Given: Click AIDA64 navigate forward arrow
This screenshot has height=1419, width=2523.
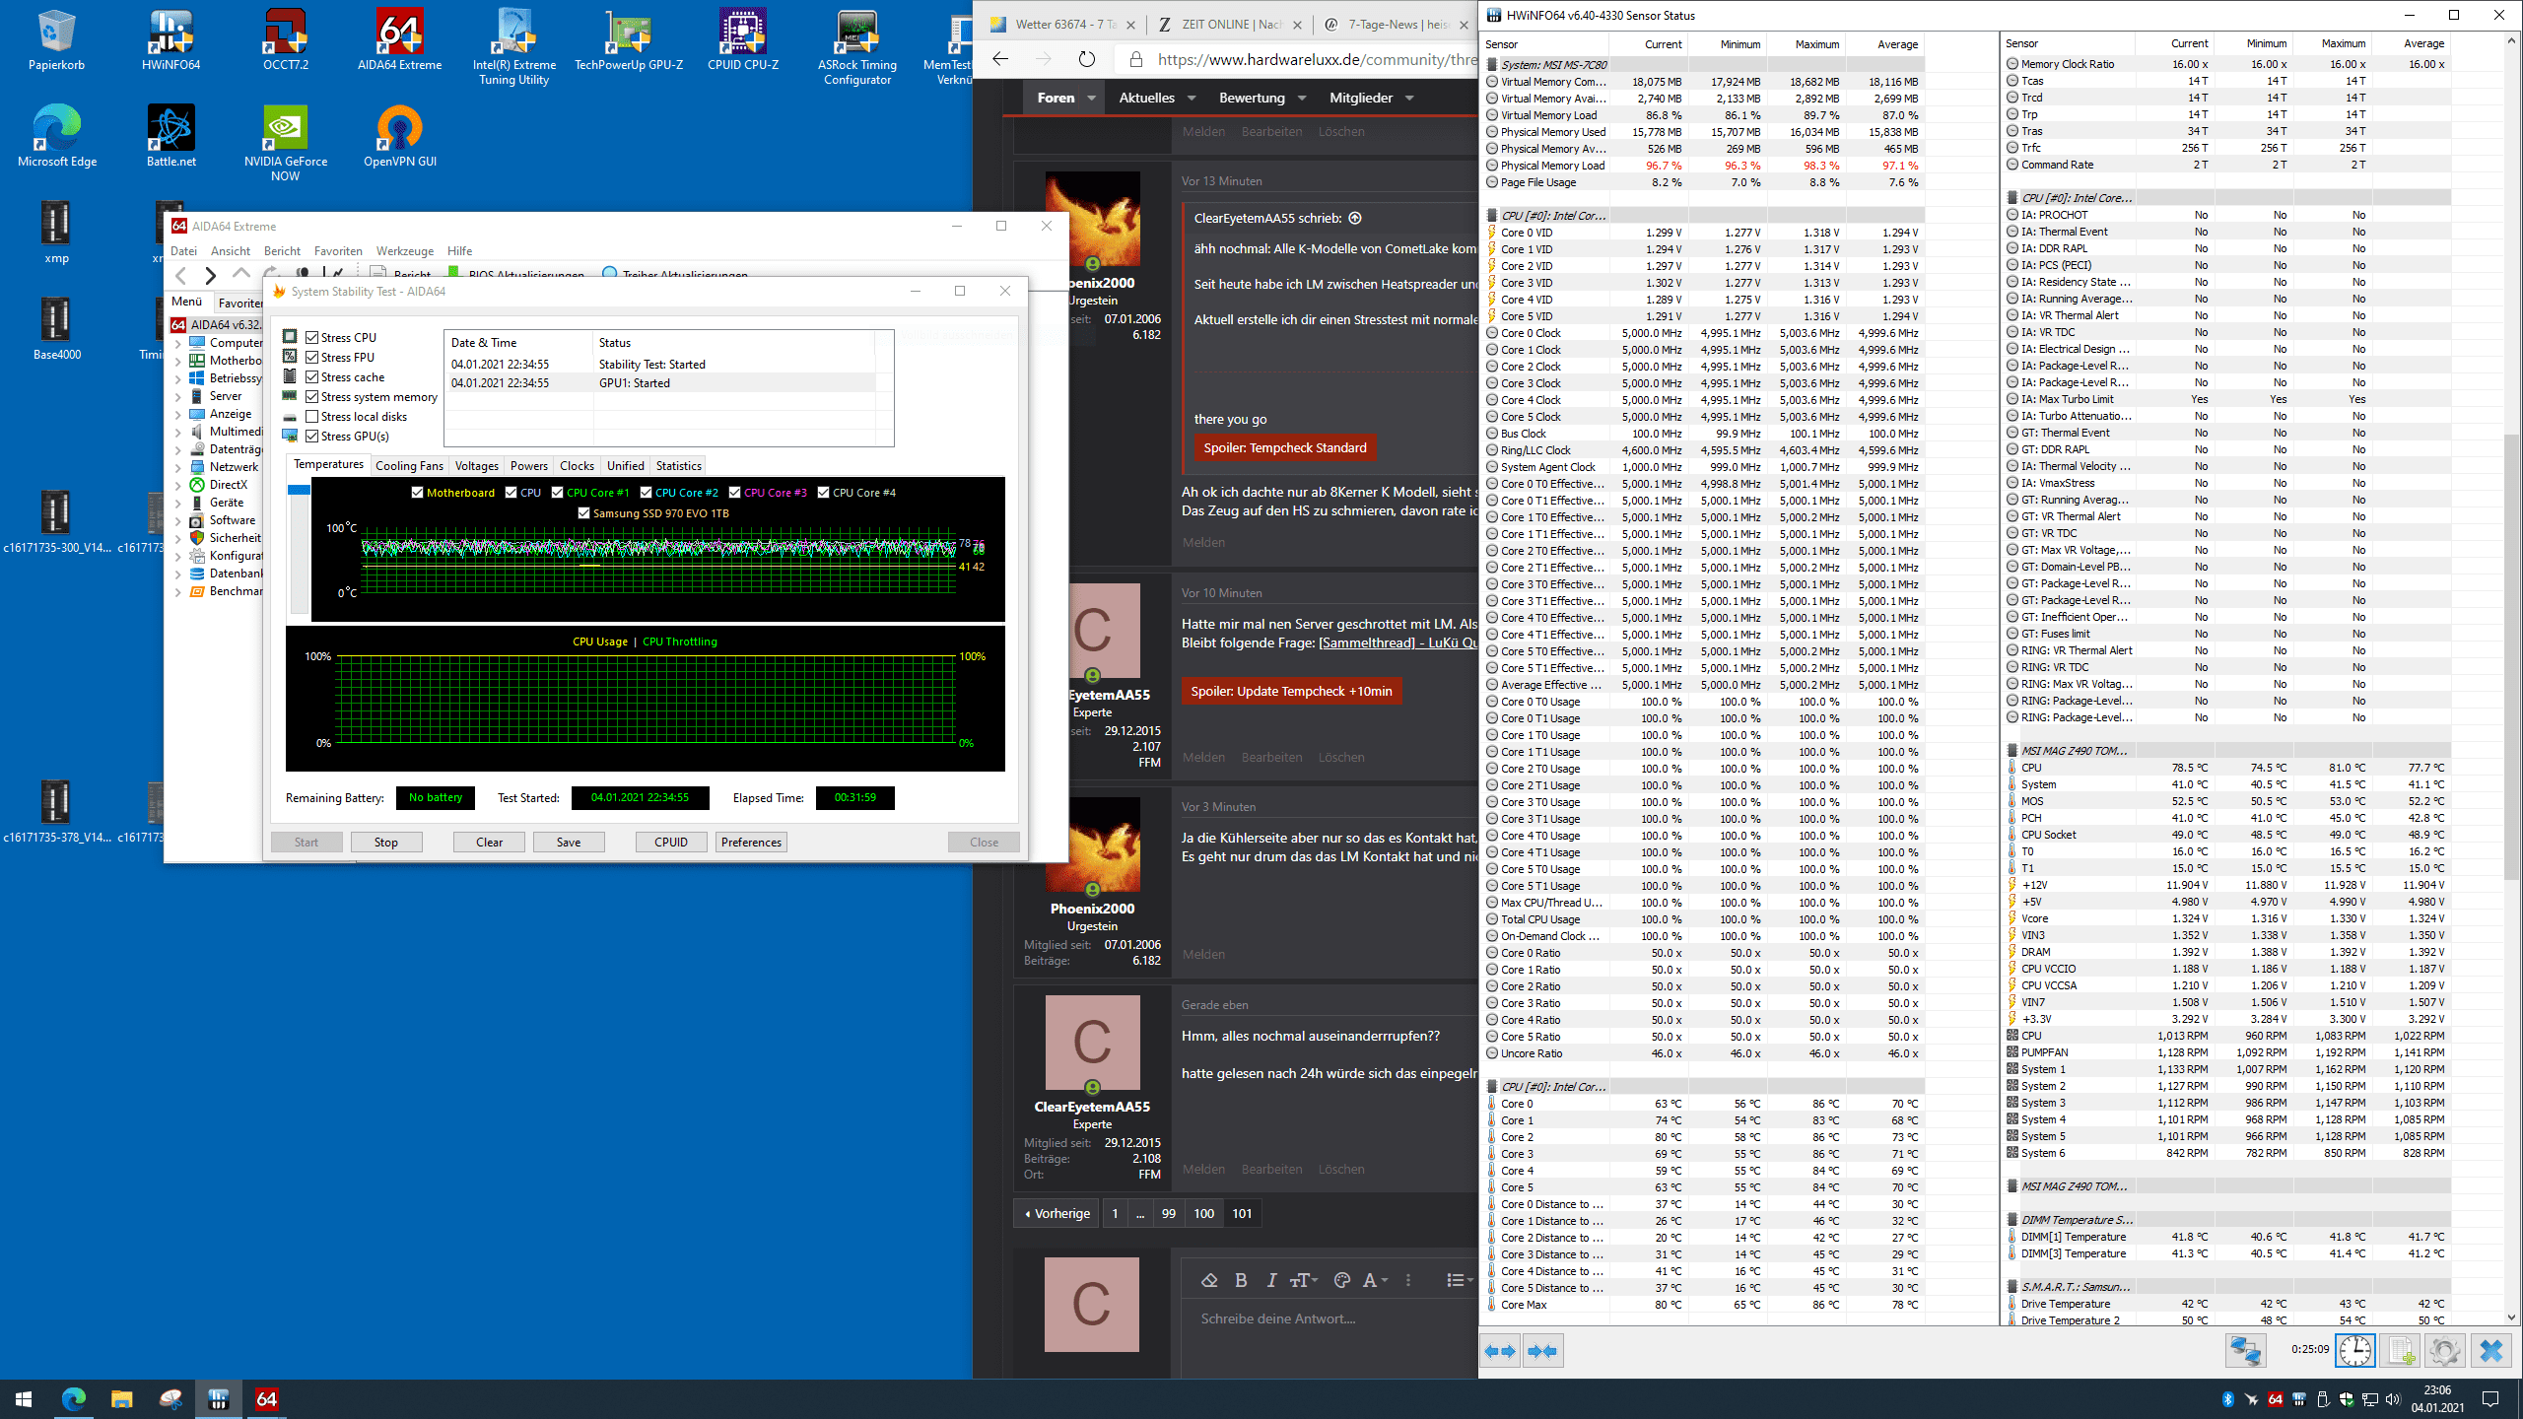Looking at the screenshot, I should [210, 275].
